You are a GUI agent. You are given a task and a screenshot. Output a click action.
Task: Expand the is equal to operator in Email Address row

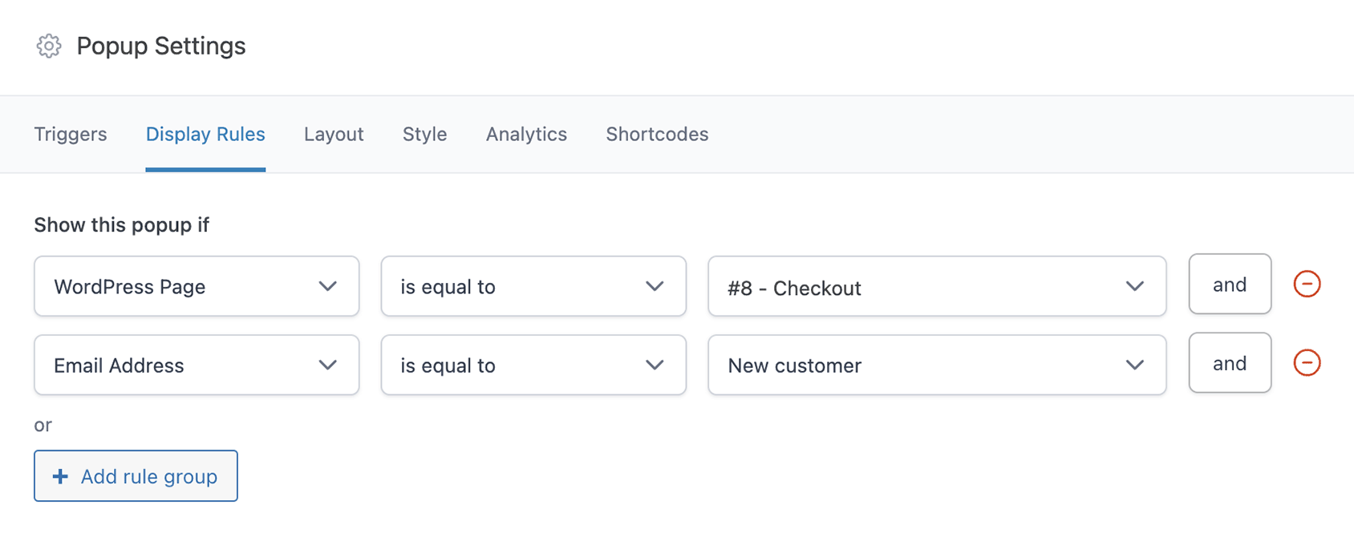coord(533,365)
